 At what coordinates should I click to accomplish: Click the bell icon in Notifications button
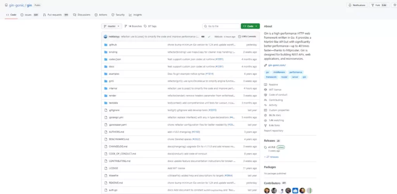pos(350,5)
